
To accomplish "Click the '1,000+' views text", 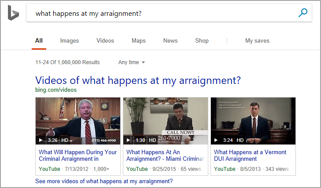I will tap(101, 169).
